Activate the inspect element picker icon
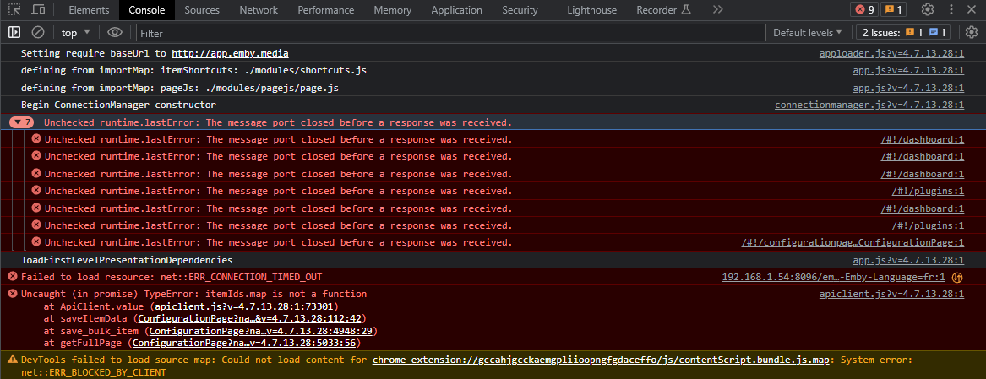Viewport: 986px width, 379px height. pyautogui.click(x=14, y=10)
